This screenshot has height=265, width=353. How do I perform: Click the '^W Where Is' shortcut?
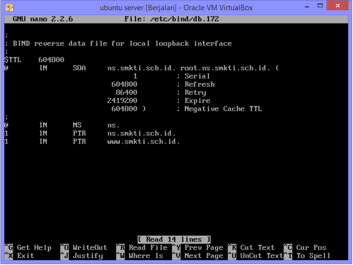[x=140, y=256]
